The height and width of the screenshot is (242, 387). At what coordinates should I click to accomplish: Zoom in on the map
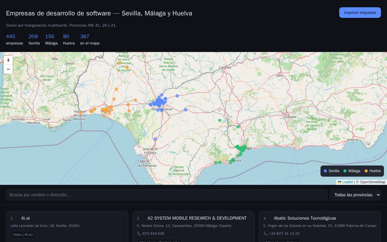(x=8, y=60)
